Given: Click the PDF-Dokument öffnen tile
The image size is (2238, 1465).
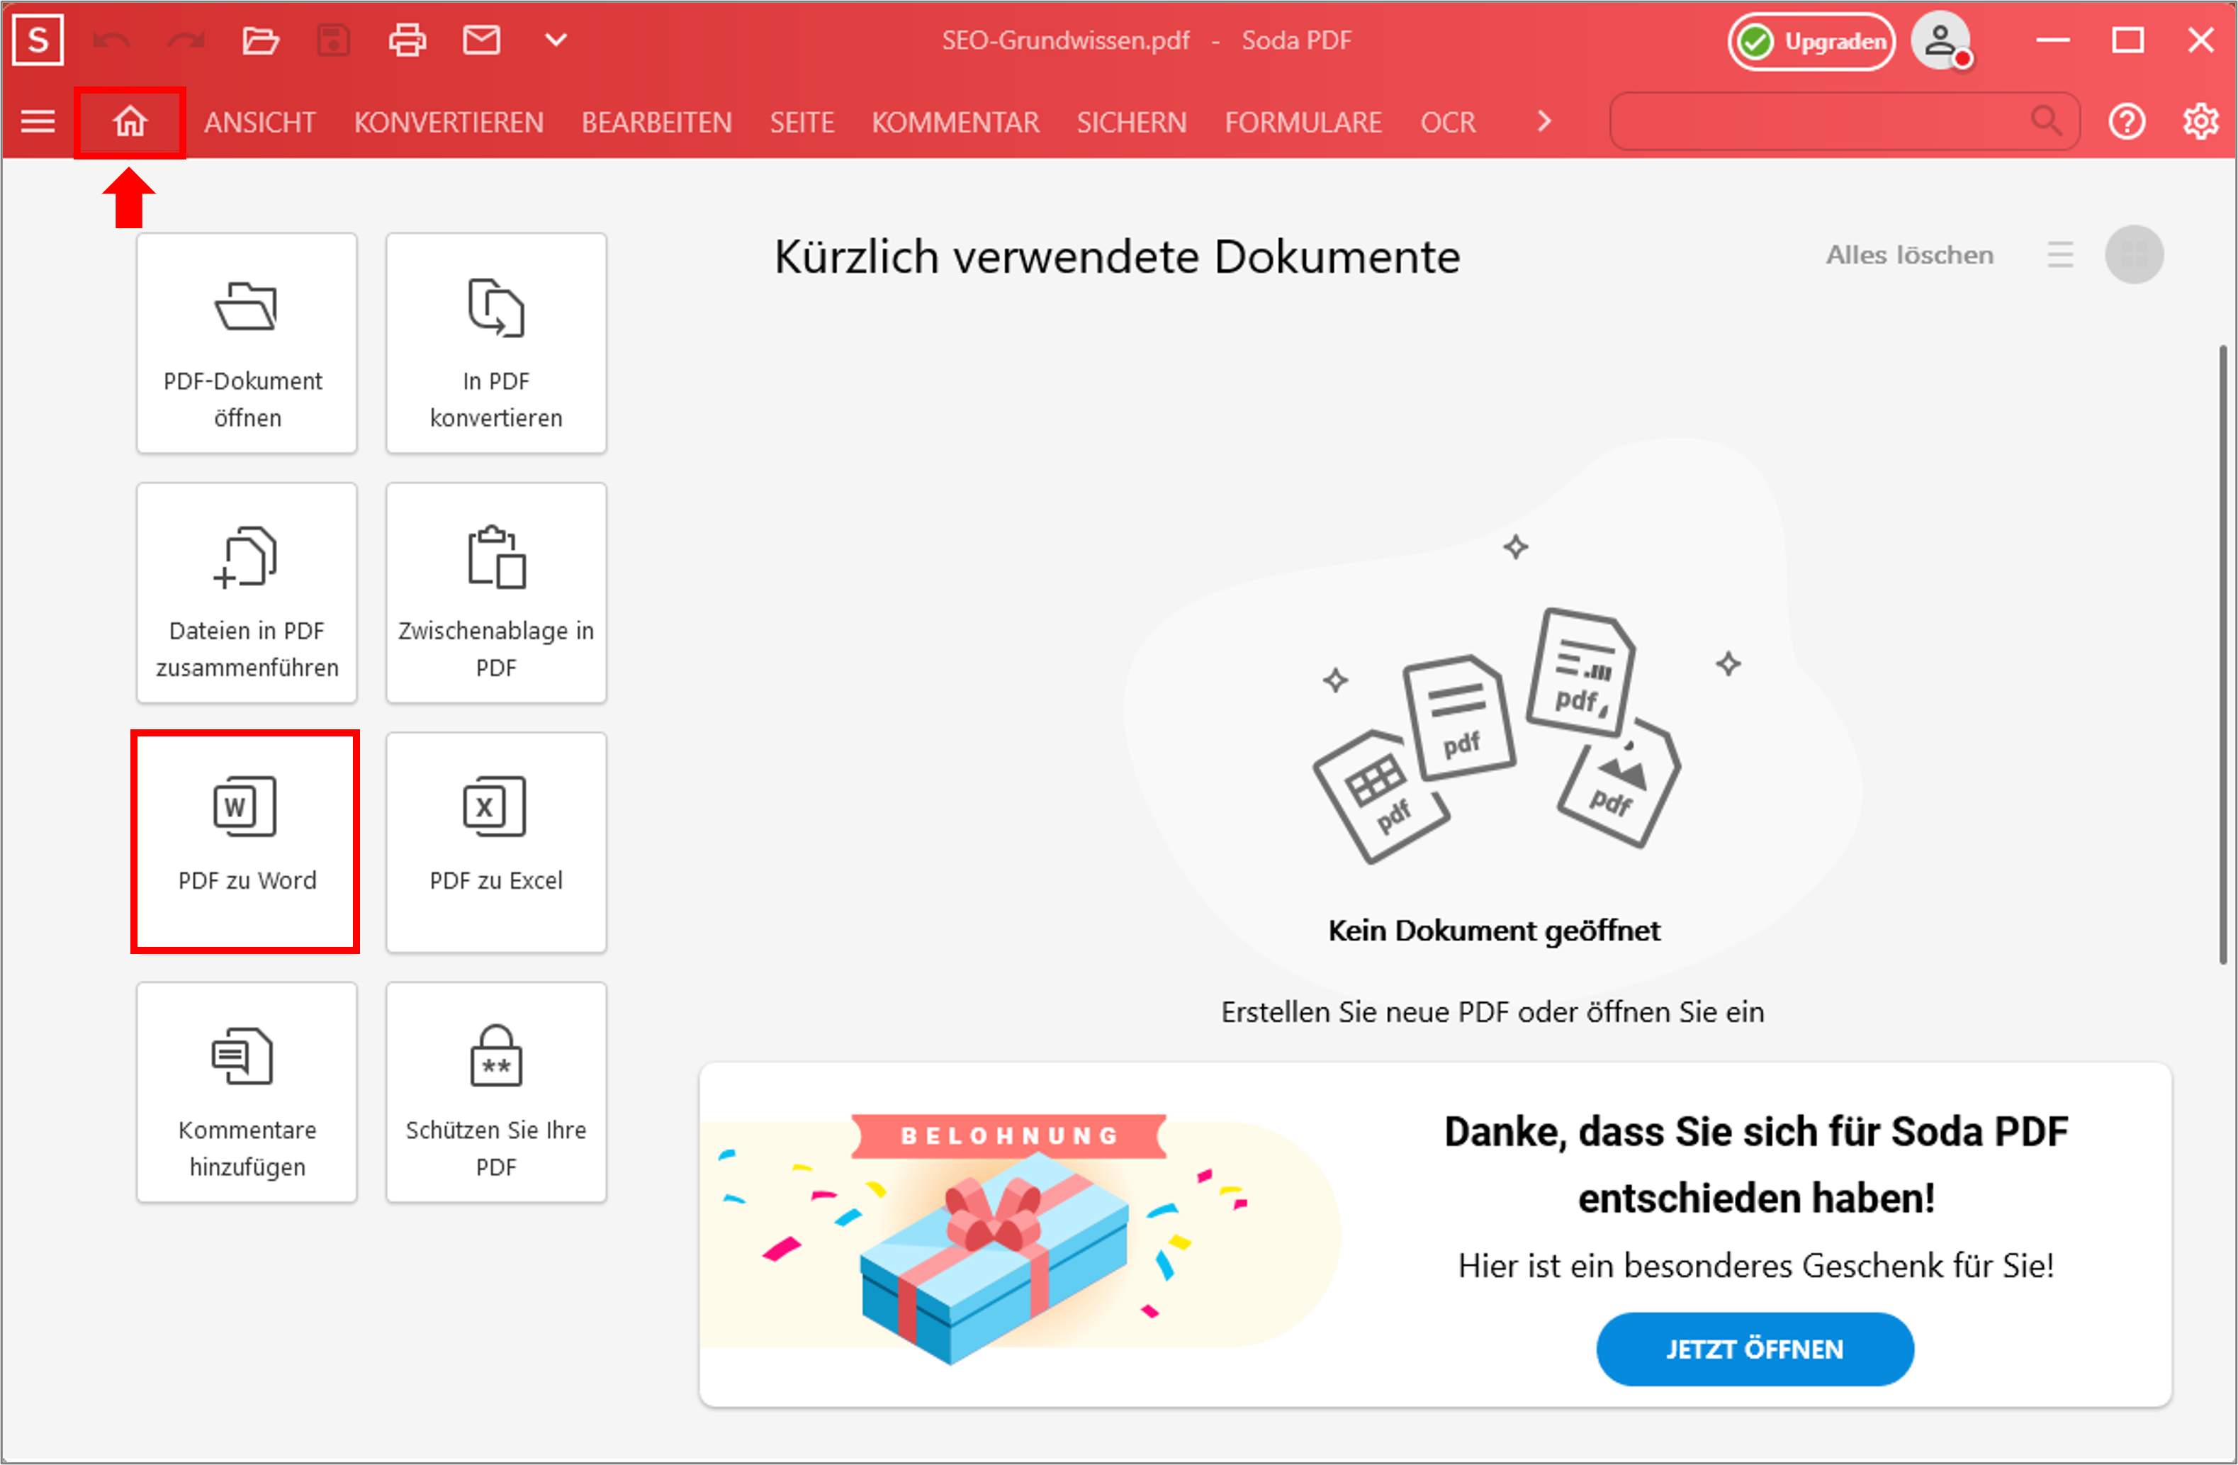Looking at the screenshot, I should pos(247,343).
